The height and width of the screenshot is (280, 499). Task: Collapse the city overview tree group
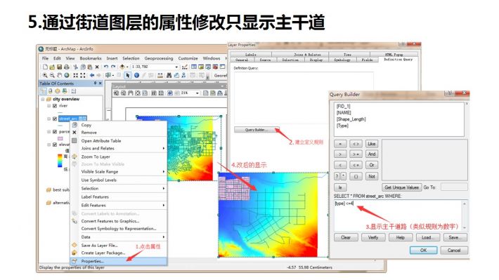[x=43, y=99]
